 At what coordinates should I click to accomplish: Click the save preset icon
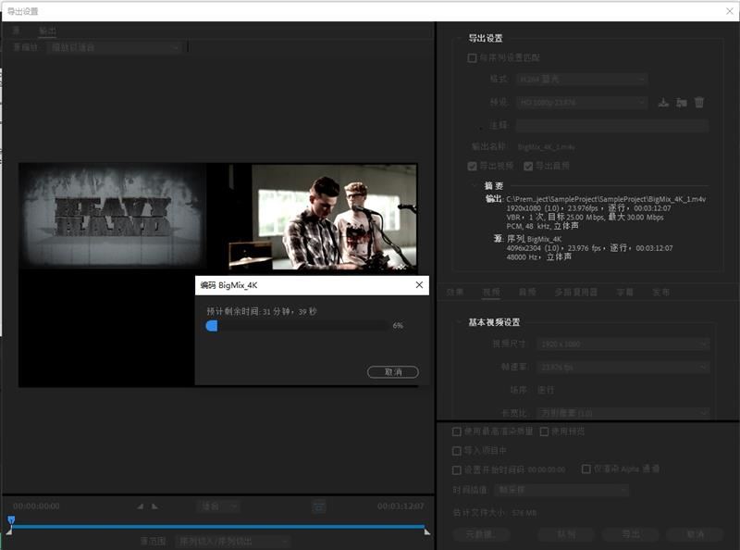(x=663, y=102)
